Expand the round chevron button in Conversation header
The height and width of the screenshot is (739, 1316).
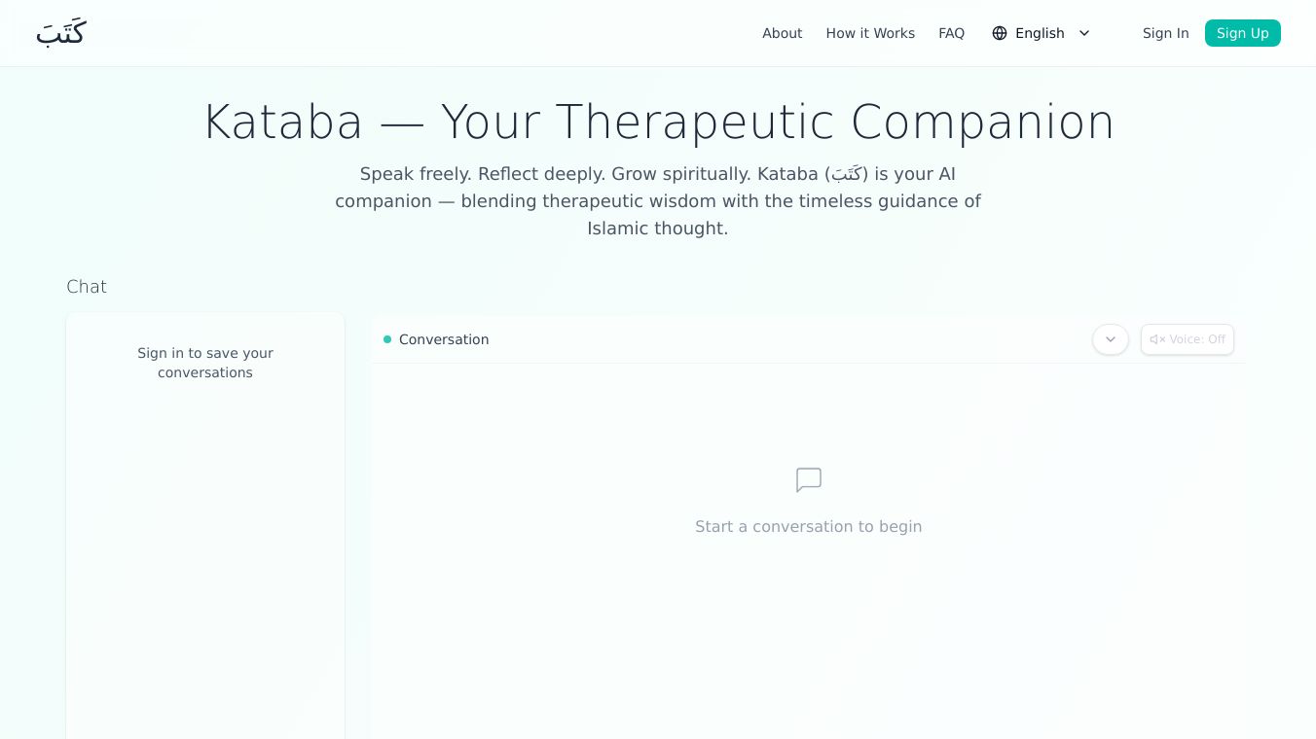[1111, 339]
